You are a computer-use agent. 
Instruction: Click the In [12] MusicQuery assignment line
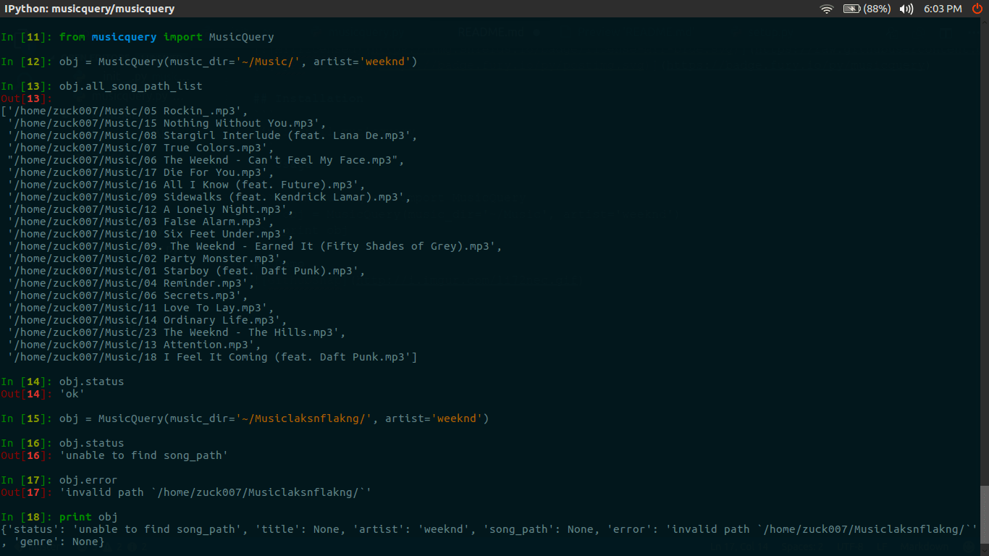click(x=209, y=62)
